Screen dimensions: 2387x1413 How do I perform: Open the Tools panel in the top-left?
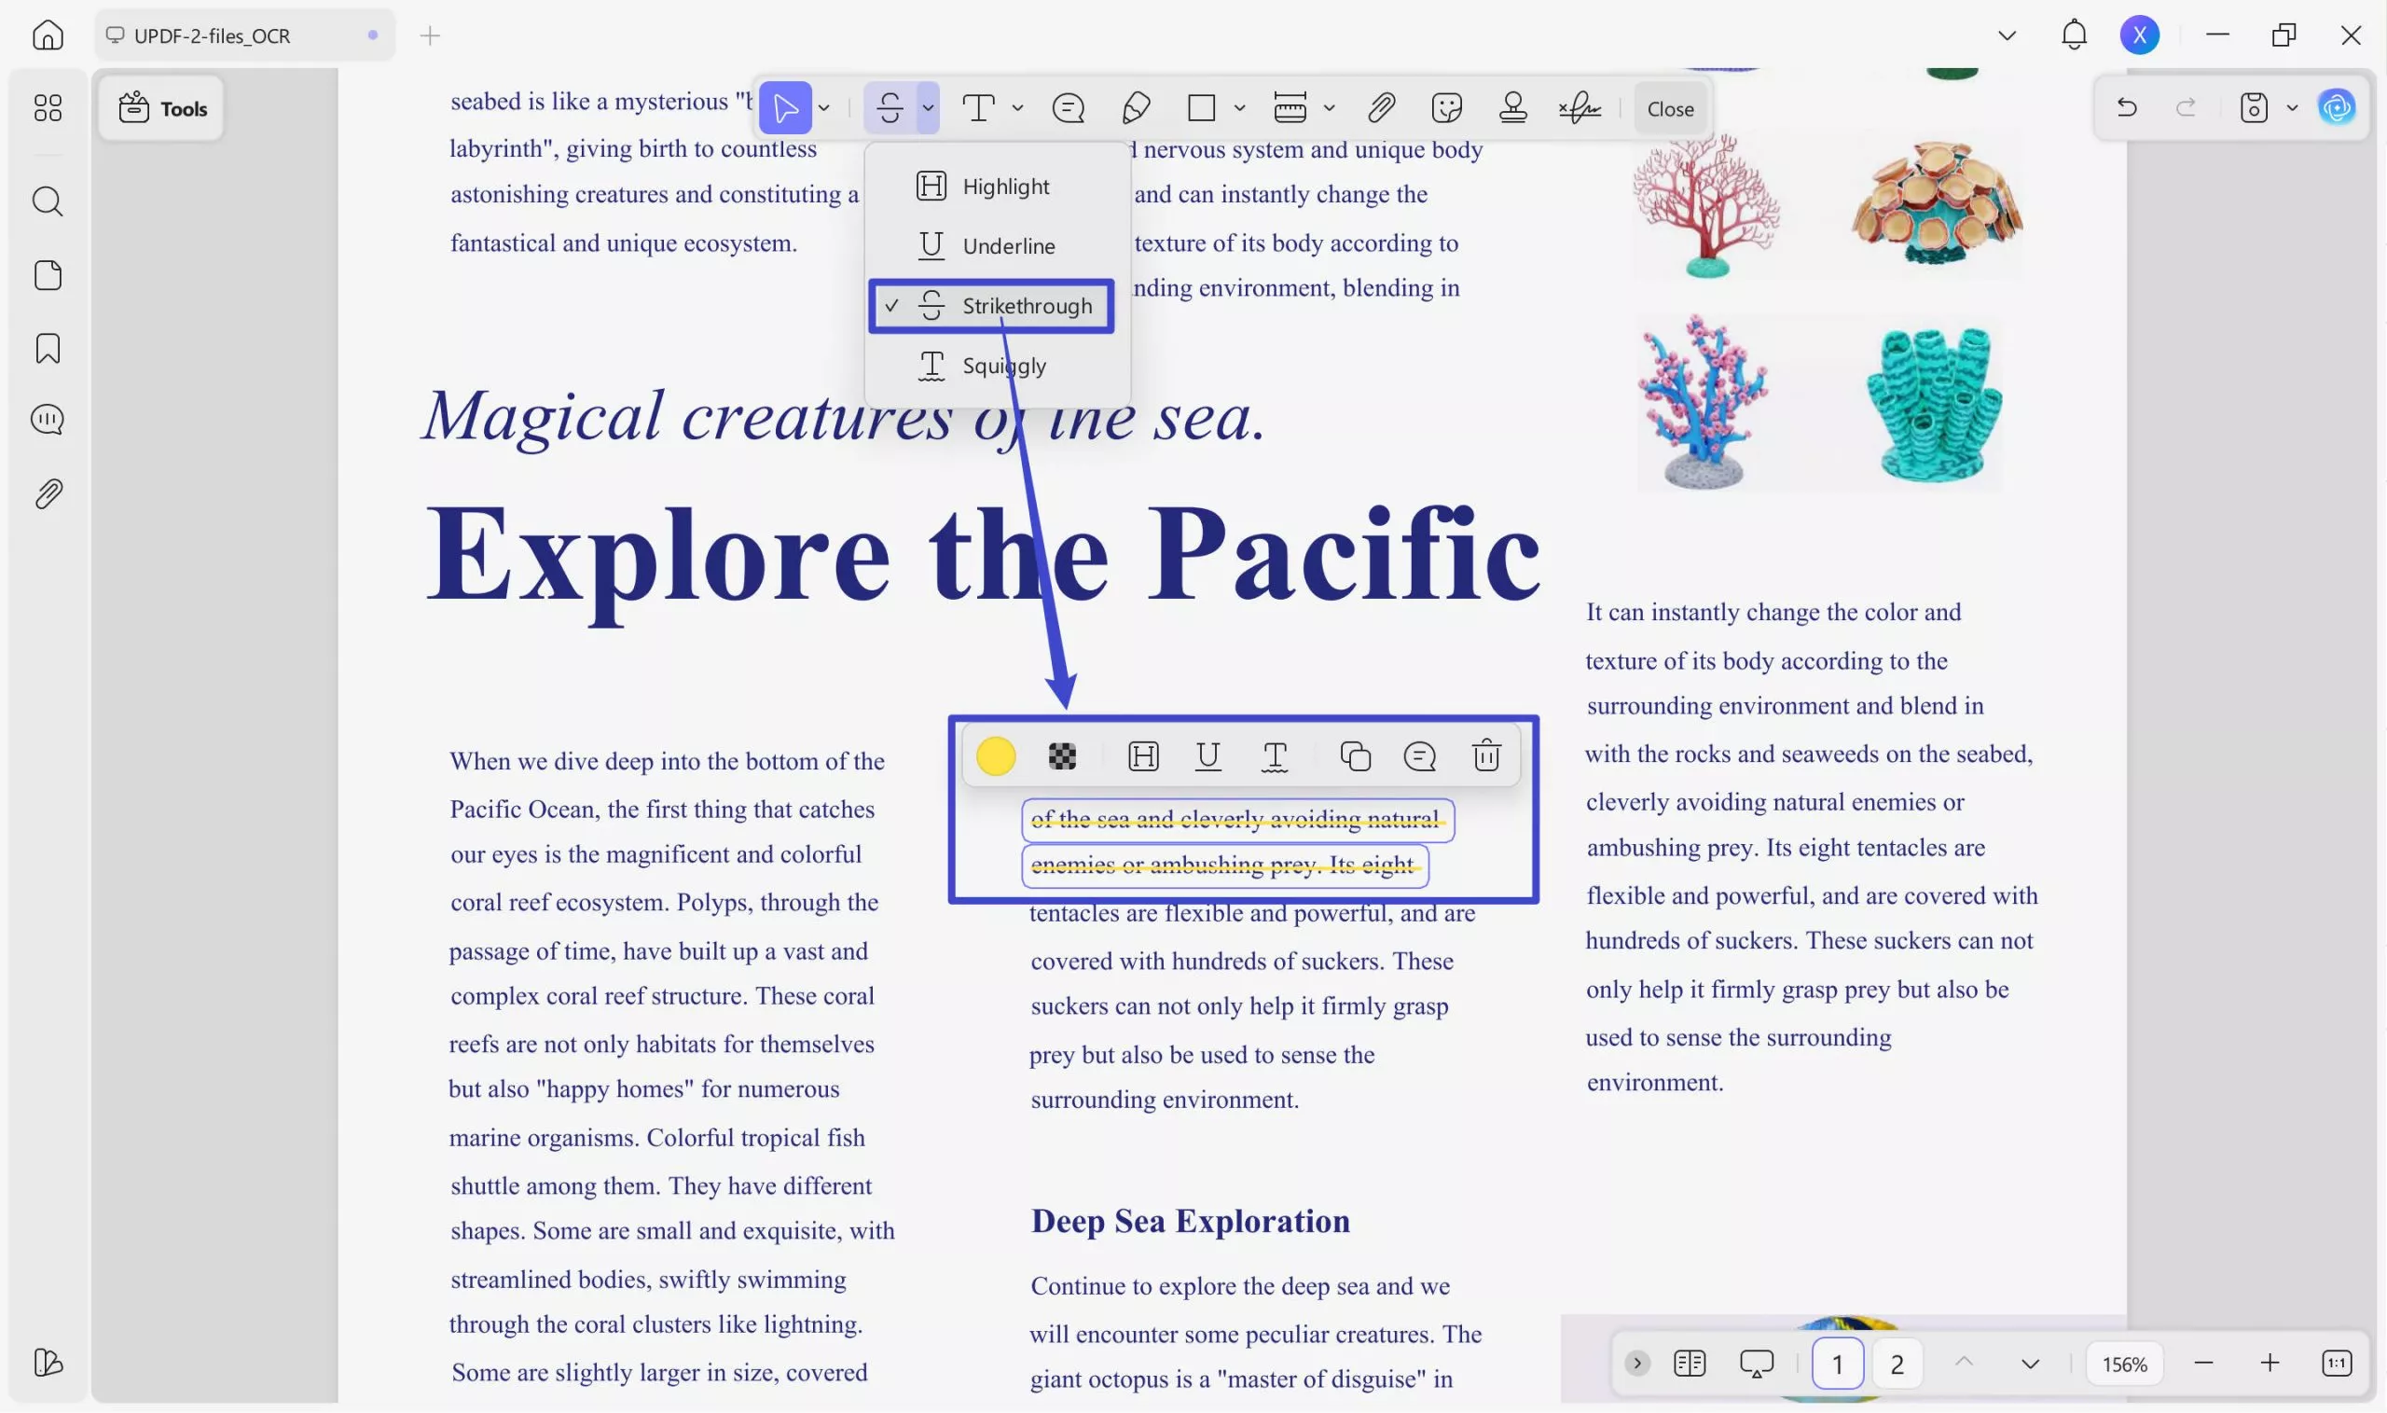[159, 107]
